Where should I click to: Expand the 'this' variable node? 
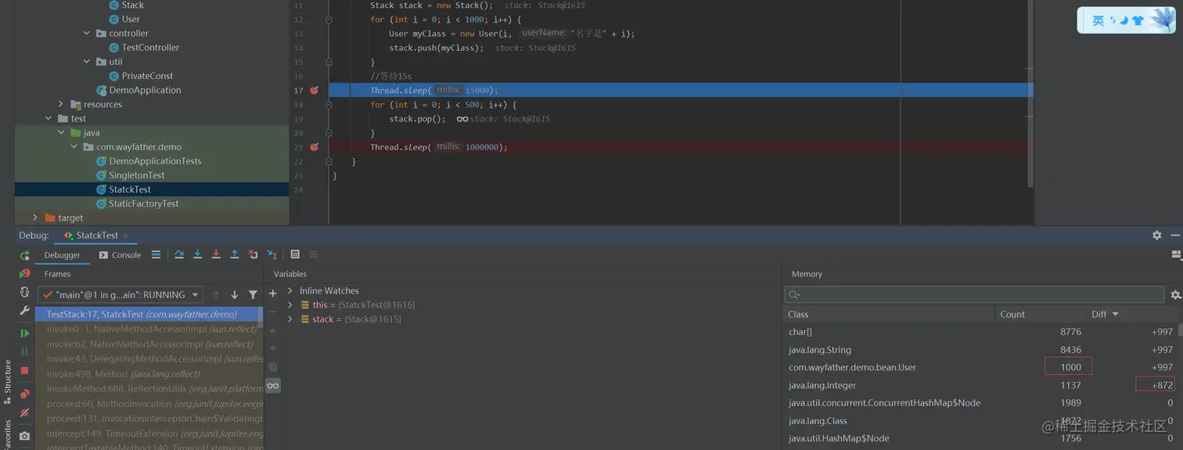290,304
